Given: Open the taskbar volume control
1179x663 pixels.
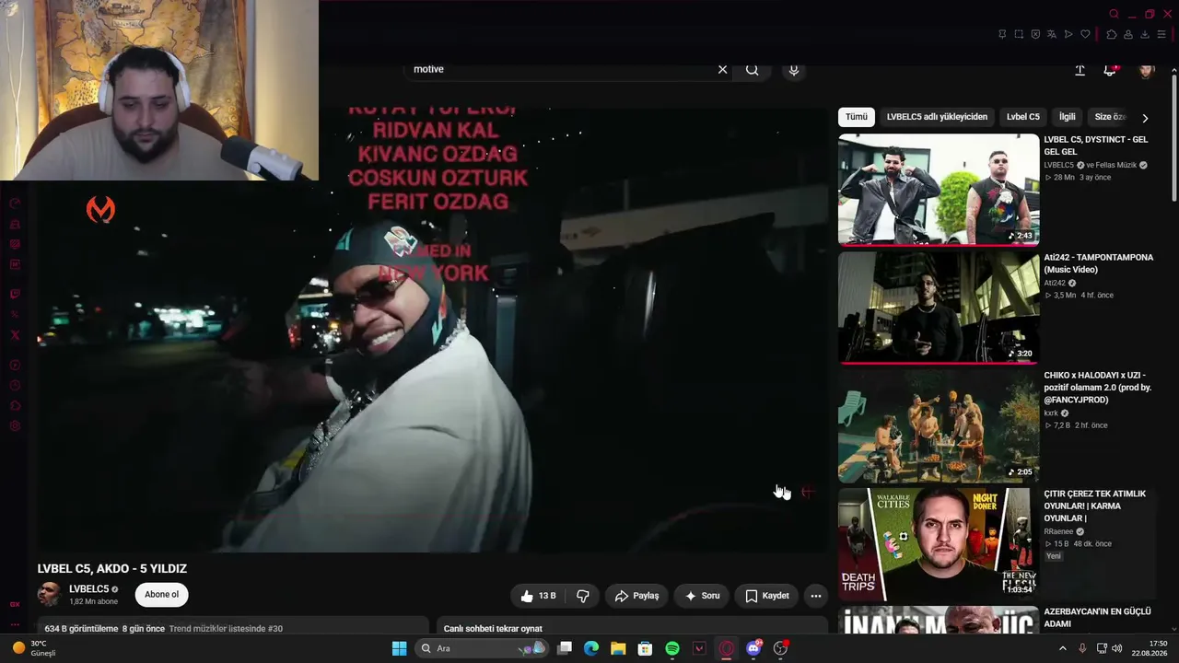Looking at the screenshot, I should [x=1117, y=648].
